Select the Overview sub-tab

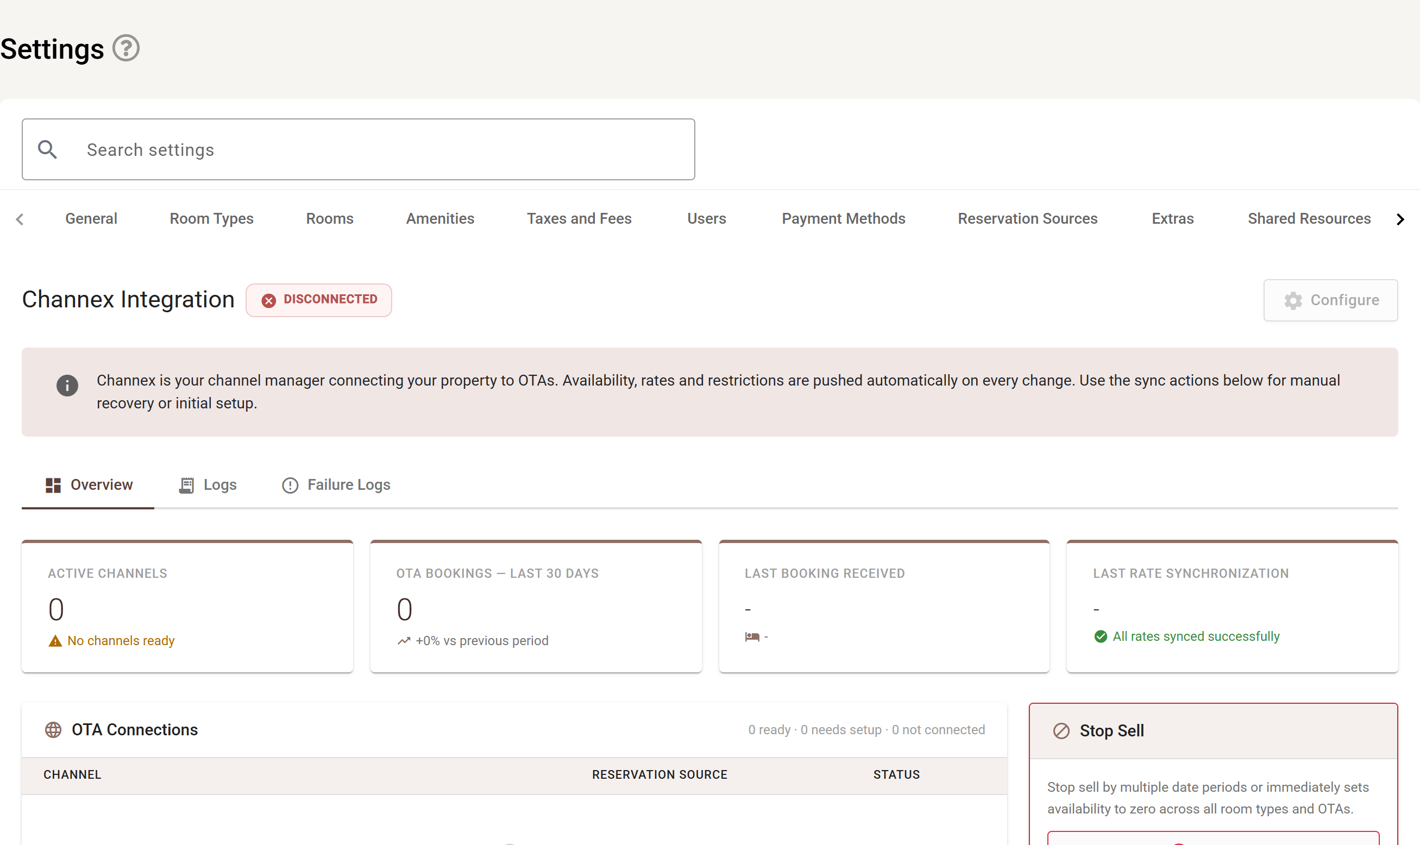point(89,485)
